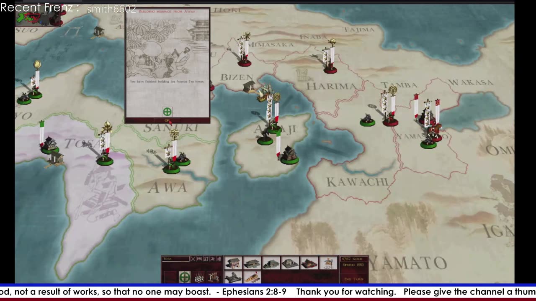Choose the red-roofed building thumbnail
The height and width of the screenshot is (301, 536).
coord(309,263)
